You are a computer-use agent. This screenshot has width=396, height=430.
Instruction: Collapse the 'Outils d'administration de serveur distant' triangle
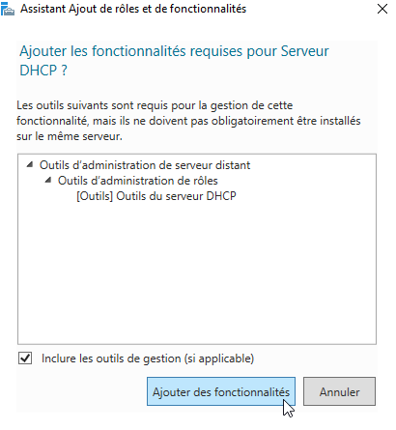pyautogui.click(x=30, y=164)
